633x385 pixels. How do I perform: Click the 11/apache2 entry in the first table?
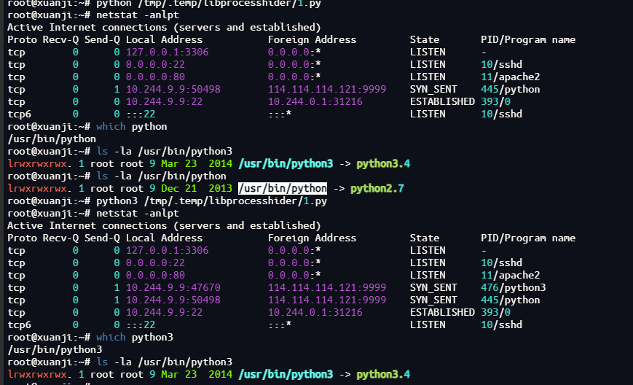[x=511, y=77]
